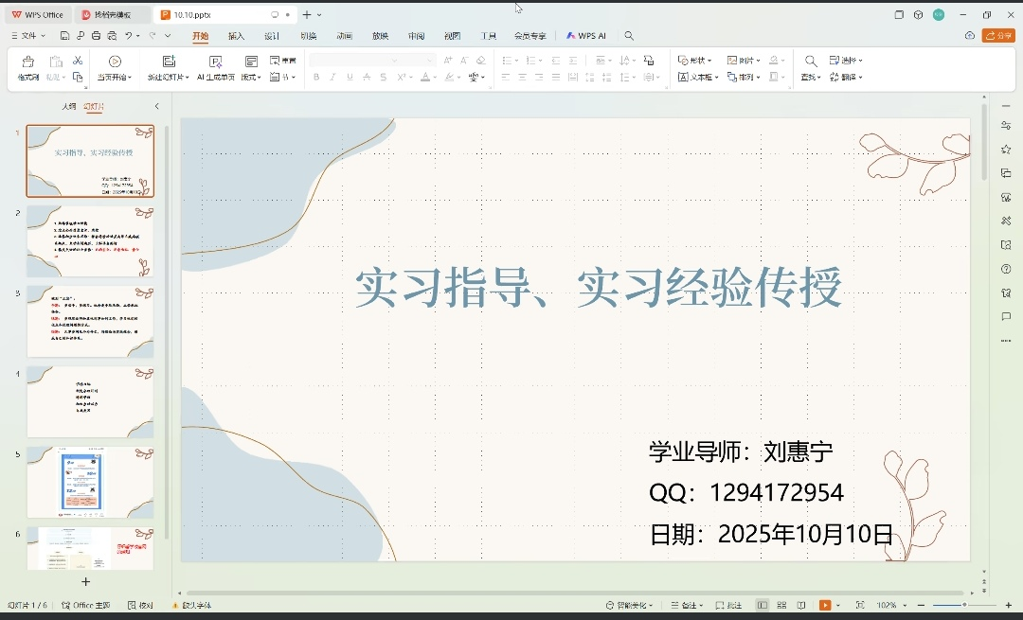This screenshot has width=1023, height=620.
Task: Click the Cut scissors icon
Action: (x=78, y=61)
